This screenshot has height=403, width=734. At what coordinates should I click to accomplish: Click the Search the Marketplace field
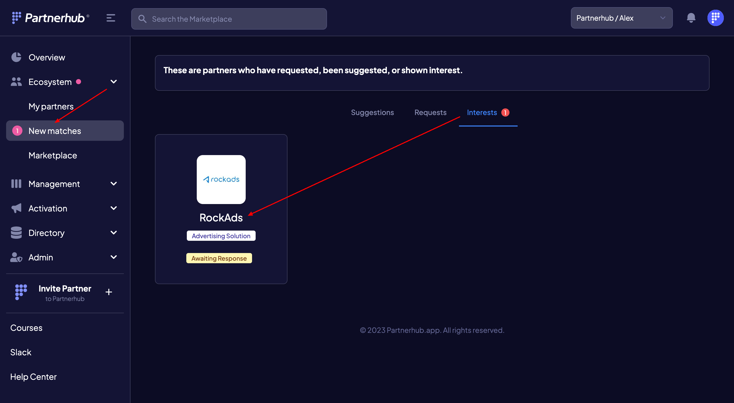229,19
